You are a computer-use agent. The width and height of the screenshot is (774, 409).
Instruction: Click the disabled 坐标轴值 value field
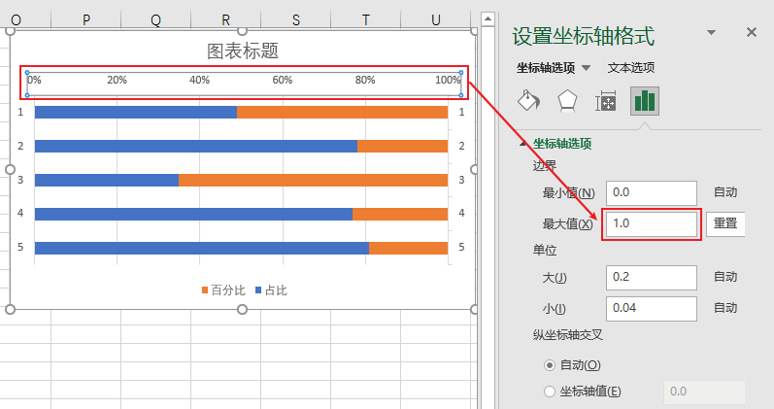click(704, 392)
